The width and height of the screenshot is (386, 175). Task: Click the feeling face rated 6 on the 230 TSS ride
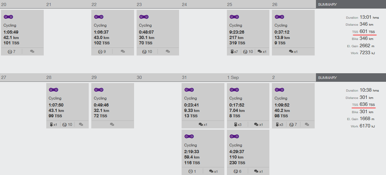click(236, 172)
